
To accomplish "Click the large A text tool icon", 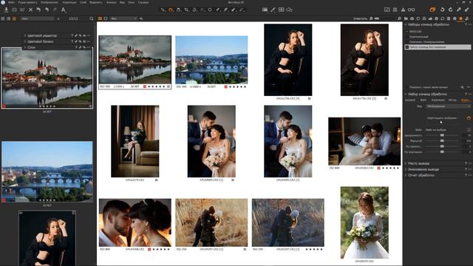I will pyautogui.click(x=64, y=10).
